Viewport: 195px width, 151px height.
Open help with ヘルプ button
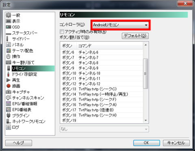tap(19, 143)
